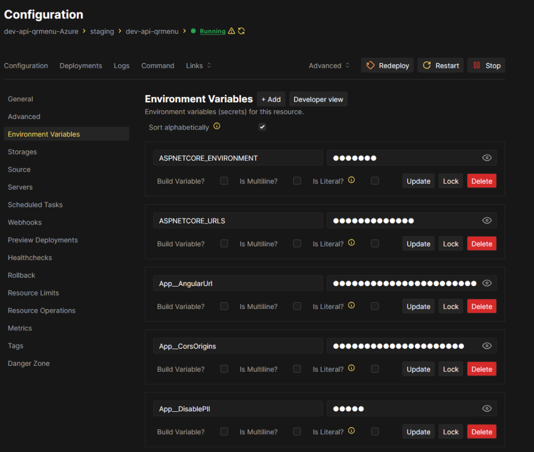Toggle the Sort alphabetically checkbox

click(x=262, y=127)
